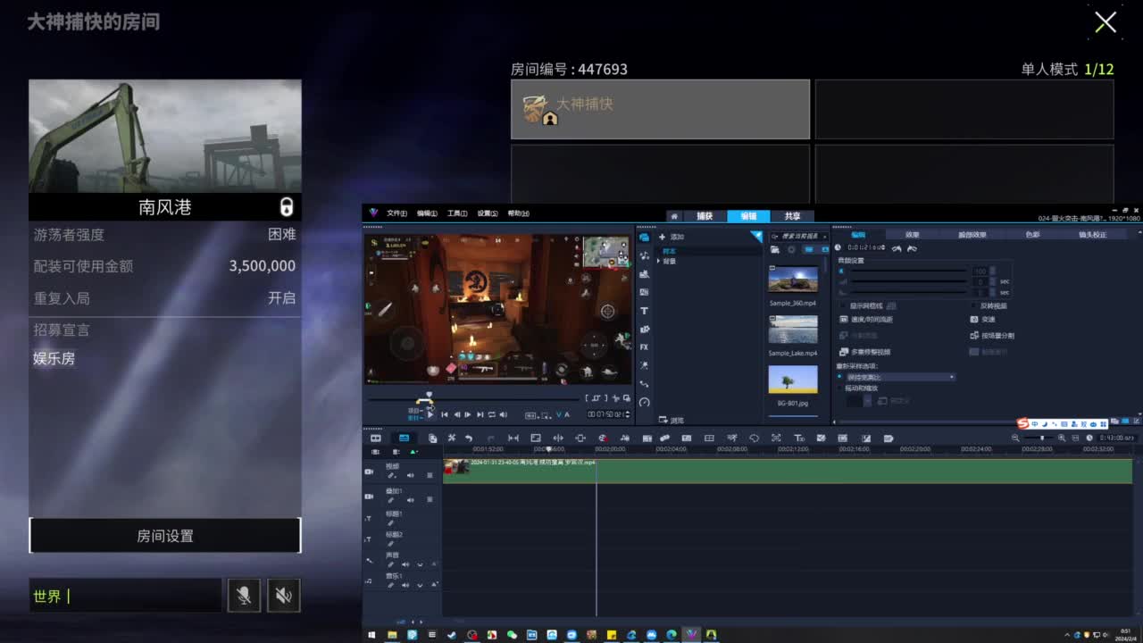Open the Media library panel icon

click(644, 237)
